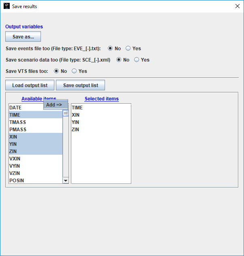Image resolution: width=244 pixels, height=256 pixels.
Task: Click the application icon in title bar
Action: tap(6, 6)
